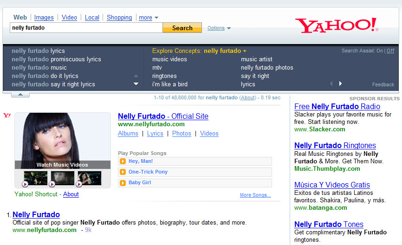Click song title Hey, Man!

141,161
